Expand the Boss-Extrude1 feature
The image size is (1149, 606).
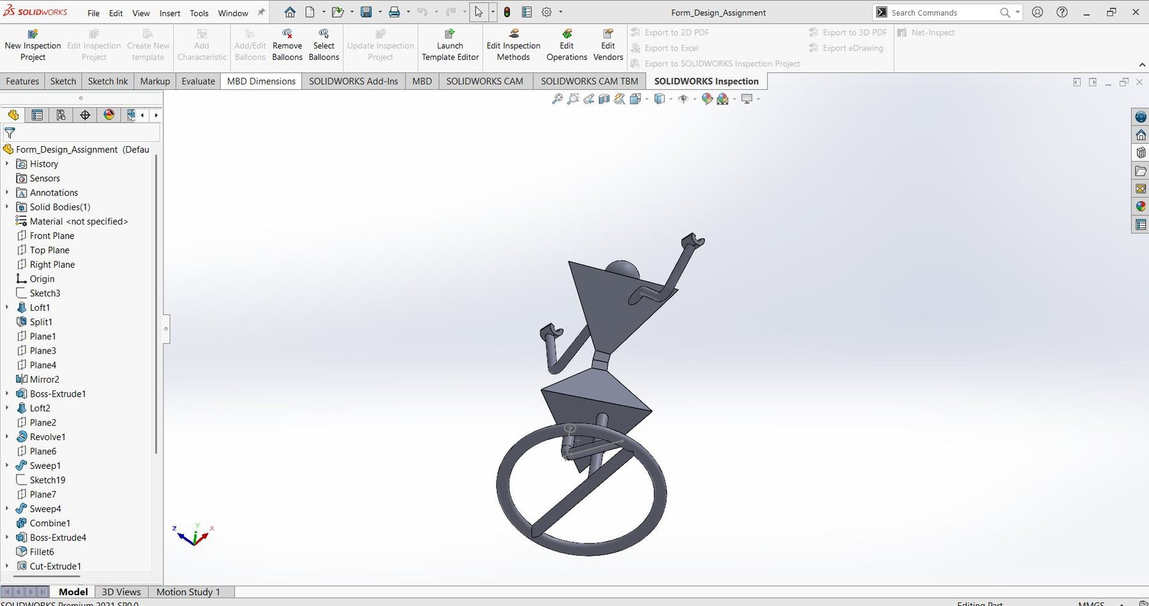(x=7, y=394)
